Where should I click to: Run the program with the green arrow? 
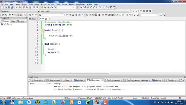(45, 8)
